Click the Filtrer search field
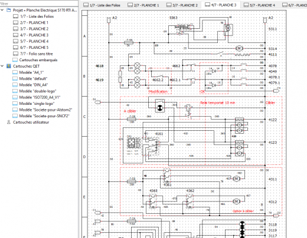Image resolution: width=307 pixels, height=238 pixels. 39,4
